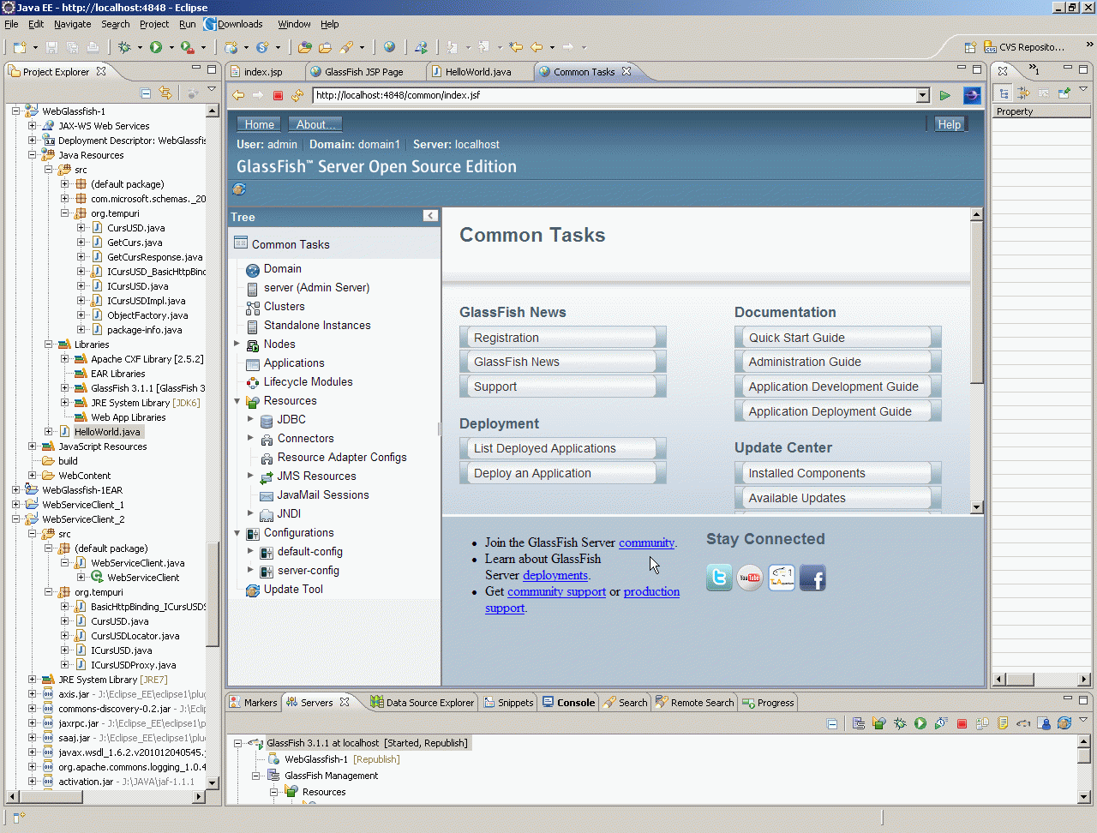Open Available Updates under Update Center

(837, 498)
